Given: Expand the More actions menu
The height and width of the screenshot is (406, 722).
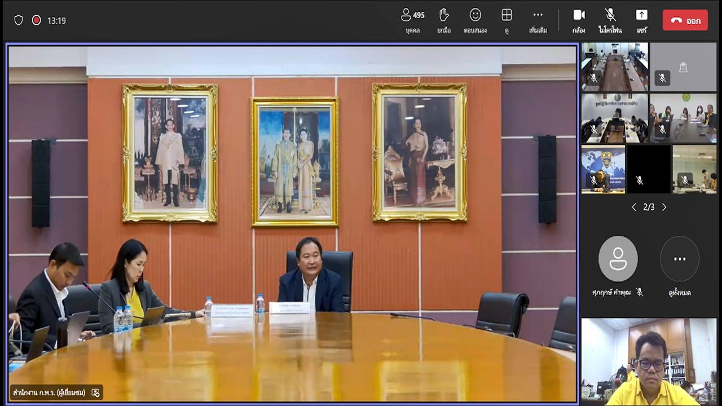Looking at the screenshot, I should click(x=538, y=20).
